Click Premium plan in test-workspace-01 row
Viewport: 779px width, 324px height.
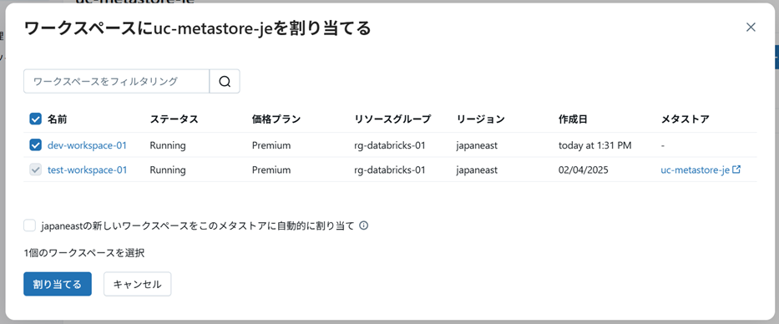tap(271, 170)
